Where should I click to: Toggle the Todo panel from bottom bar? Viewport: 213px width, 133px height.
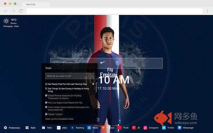point(44,128)
